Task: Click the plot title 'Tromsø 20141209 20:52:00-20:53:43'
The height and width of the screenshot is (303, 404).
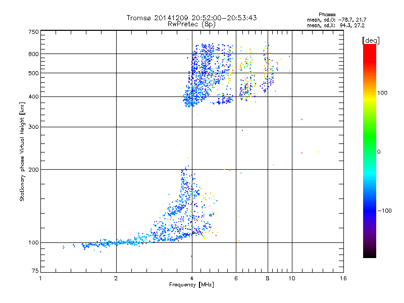Action: (x=191, y=18)
